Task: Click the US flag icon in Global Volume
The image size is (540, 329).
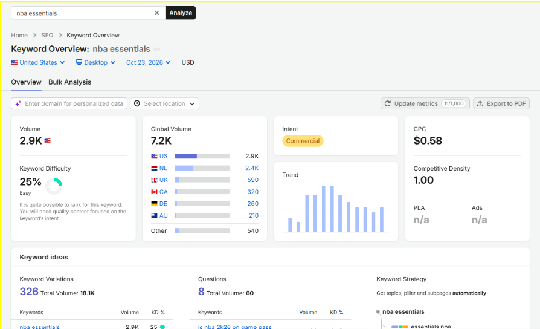Action: [154, 156]
